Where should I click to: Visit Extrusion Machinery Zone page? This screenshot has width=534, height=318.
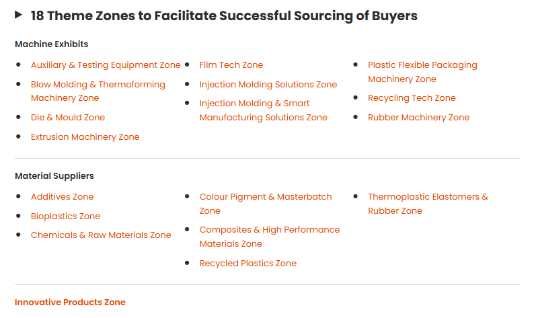[x=85, y=137]
